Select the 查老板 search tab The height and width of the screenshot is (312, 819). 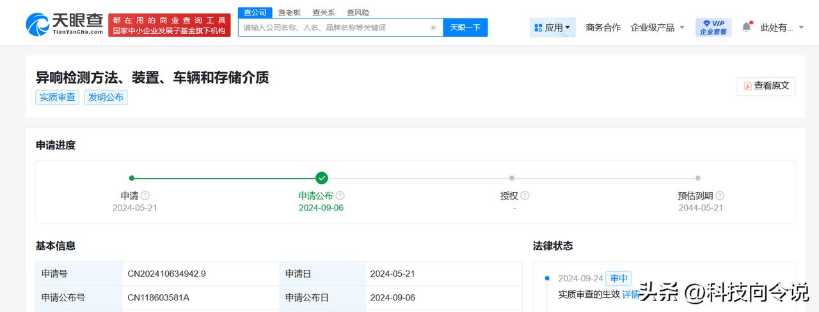(289, 12)
